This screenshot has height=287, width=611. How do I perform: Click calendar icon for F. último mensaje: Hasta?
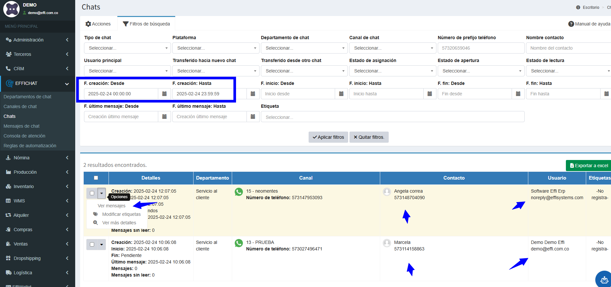253,117
